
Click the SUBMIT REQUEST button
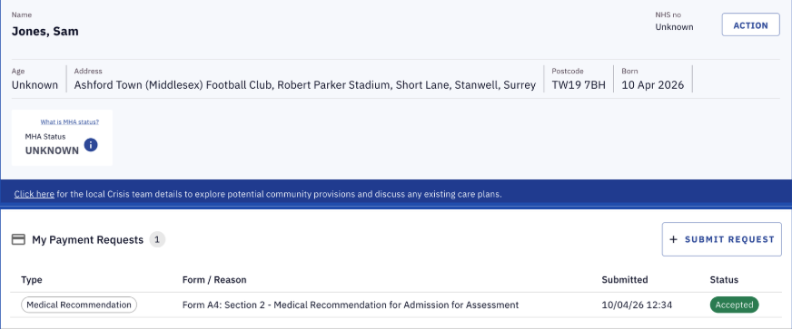(722, 239)
